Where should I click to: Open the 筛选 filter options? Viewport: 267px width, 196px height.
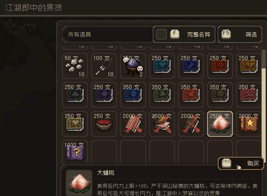pos(240,34)
